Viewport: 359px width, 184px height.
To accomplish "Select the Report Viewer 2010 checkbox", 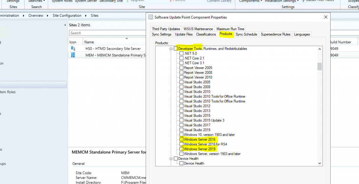I will pyautogui.click(x=181, y=78).
